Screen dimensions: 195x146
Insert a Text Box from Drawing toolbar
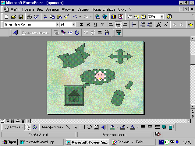pos(96,127)
